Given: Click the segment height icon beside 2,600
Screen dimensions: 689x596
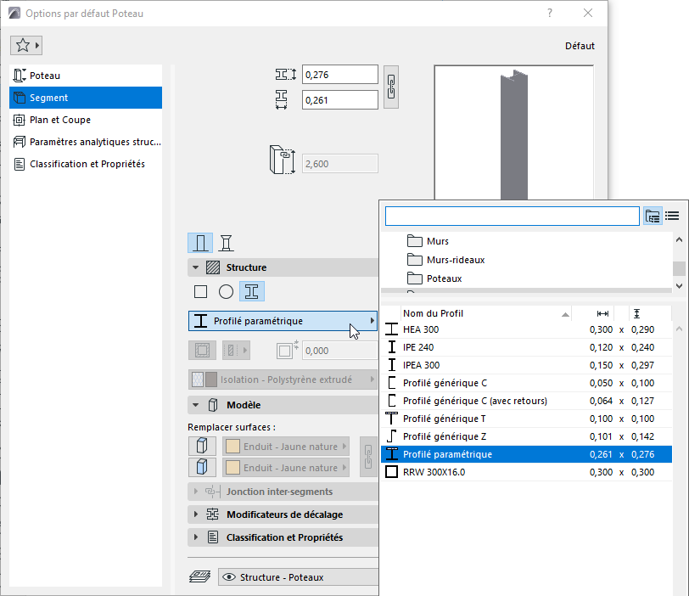Looking at the screenshot, I should click(282, 160).
